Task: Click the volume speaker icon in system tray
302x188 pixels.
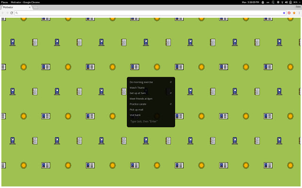Action: pos(286,2)
